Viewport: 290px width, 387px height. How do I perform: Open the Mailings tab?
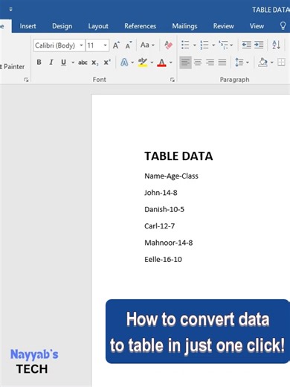184,26
